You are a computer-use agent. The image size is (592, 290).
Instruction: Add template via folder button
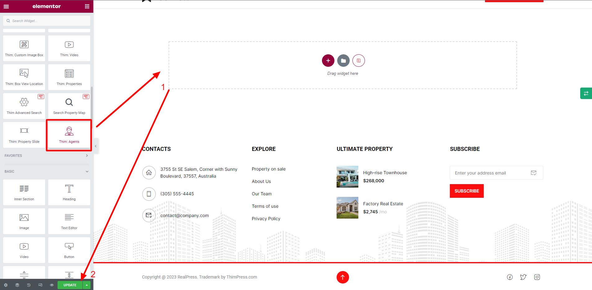click(343, 61)
